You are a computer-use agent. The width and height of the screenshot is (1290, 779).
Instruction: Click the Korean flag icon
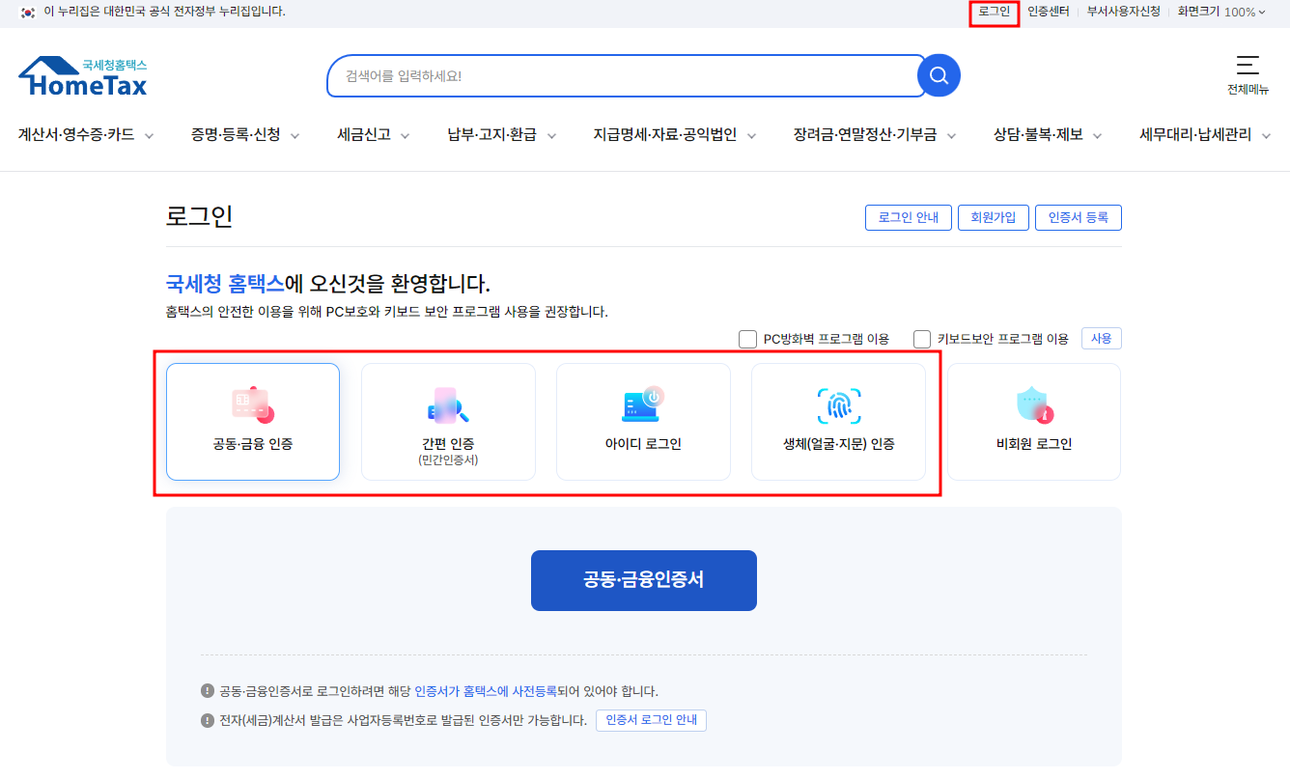[x=28, y=12]
